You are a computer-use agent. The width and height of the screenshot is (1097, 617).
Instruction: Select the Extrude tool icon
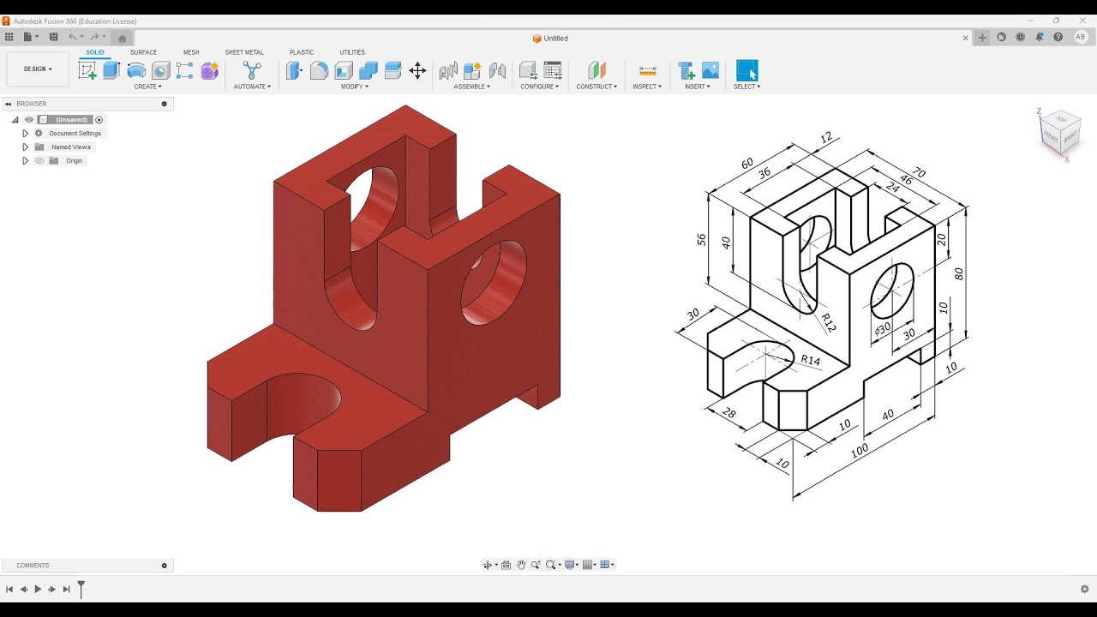pos(111,70)
